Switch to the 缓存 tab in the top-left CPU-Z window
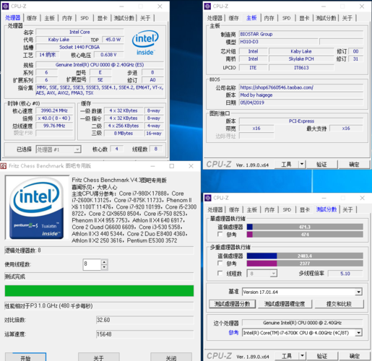 pos(32,18)
